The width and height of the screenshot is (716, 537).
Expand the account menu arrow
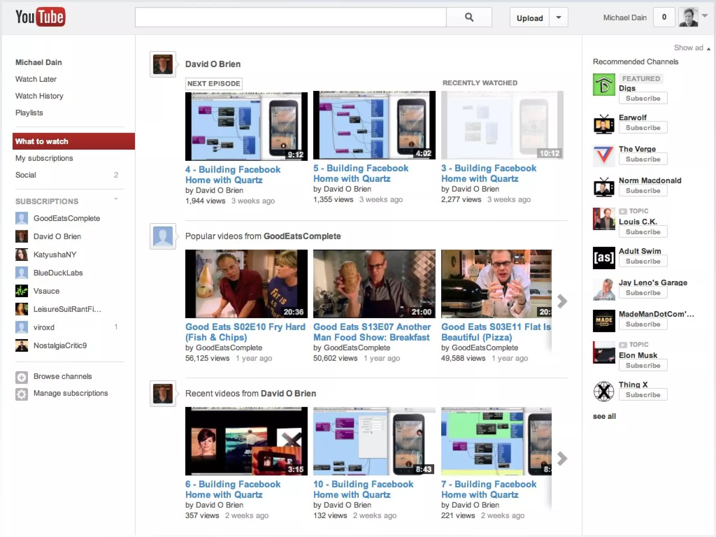click(x=705, y=16)
